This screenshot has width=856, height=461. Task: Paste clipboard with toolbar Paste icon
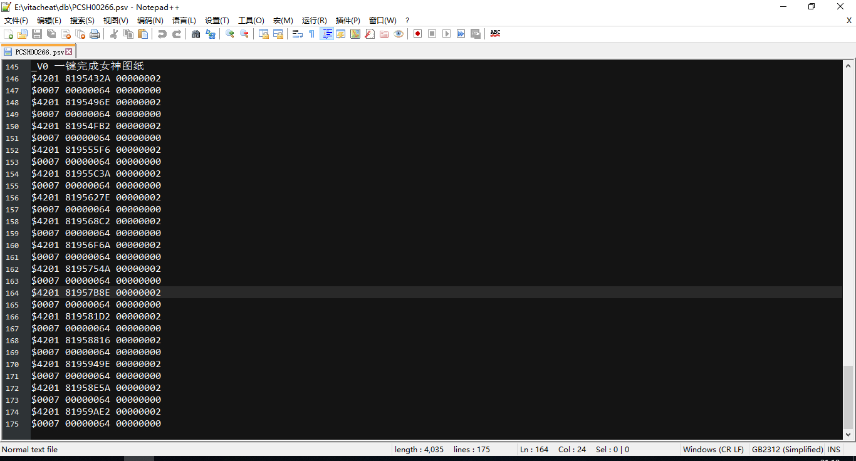coord(143,34)
